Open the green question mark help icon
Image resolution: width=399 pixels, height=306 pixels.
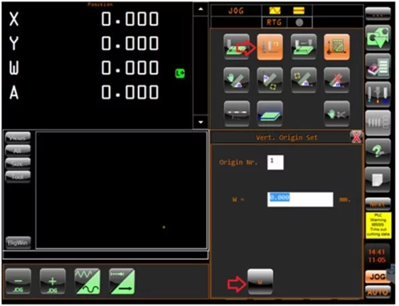pos(378,152)
